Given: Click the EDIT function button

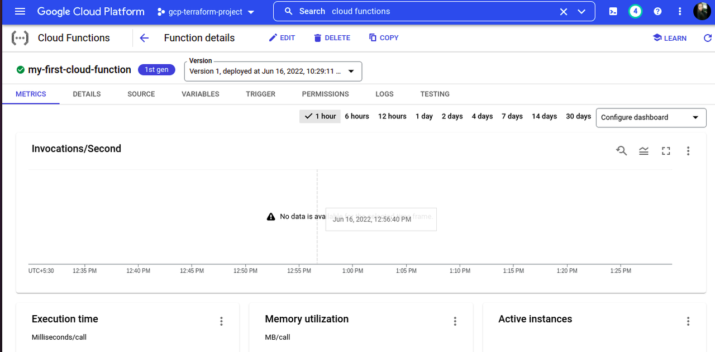Looking at the screenshot, I should pyautogui.click(x=282, y=38).
